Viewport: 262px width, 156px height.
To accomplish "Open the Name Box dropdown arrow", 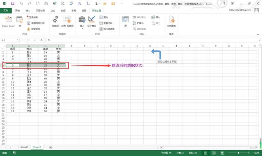I will (18, 40).
